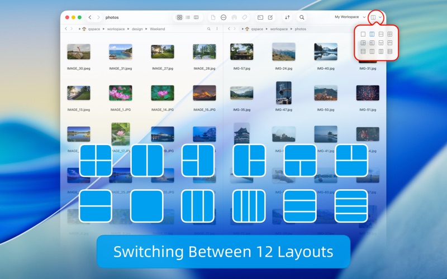Go forward using the main toolbar arrow
Image resolution: width=447 pixels, height=279 pixels.
pos(98,17)
